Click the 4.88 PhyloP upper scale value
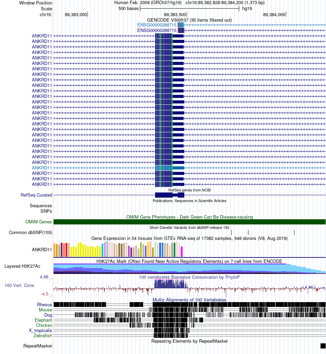 (x=44, y=277)
